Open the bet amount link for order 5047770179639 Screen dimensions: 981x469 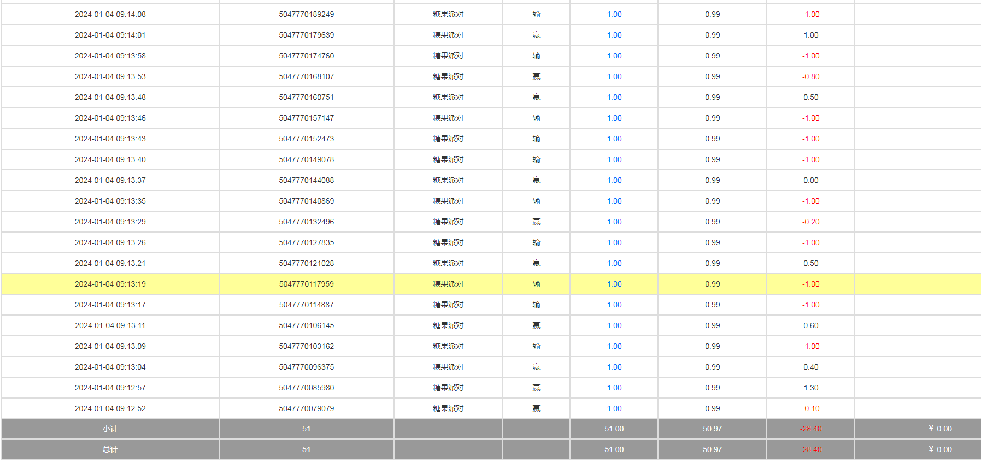614,35
